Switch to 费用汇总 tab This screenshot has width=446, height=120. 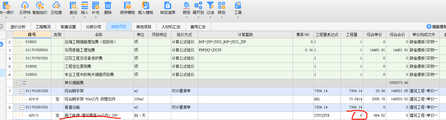[198, 27]
